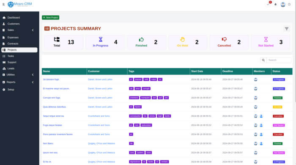Click On Hold status badge of Quia delectus
The image size is (296, 165).
coord(277,107)
